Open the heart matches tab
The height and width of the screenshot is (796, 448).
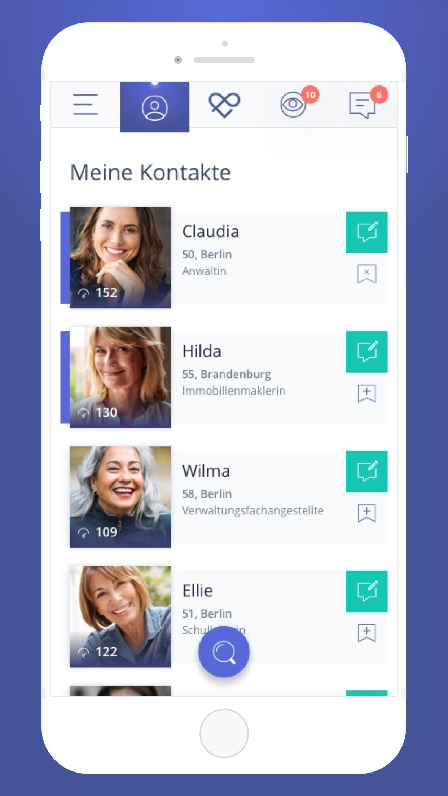pyautogui.click(x=224, y=105)
